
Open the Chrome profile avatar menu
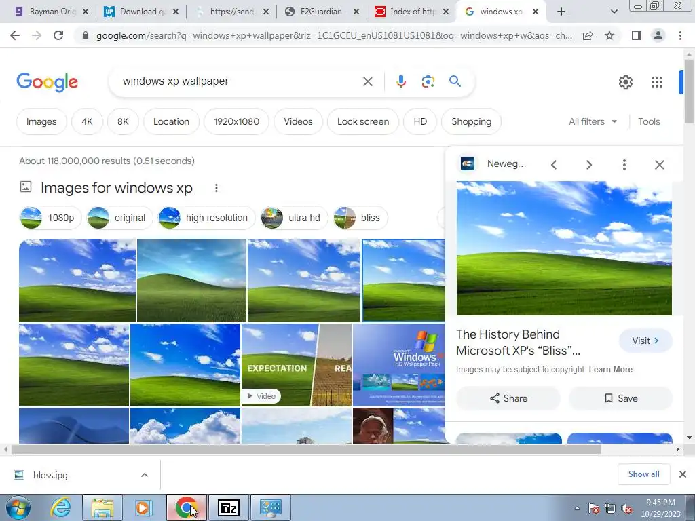tap(658, 35)
